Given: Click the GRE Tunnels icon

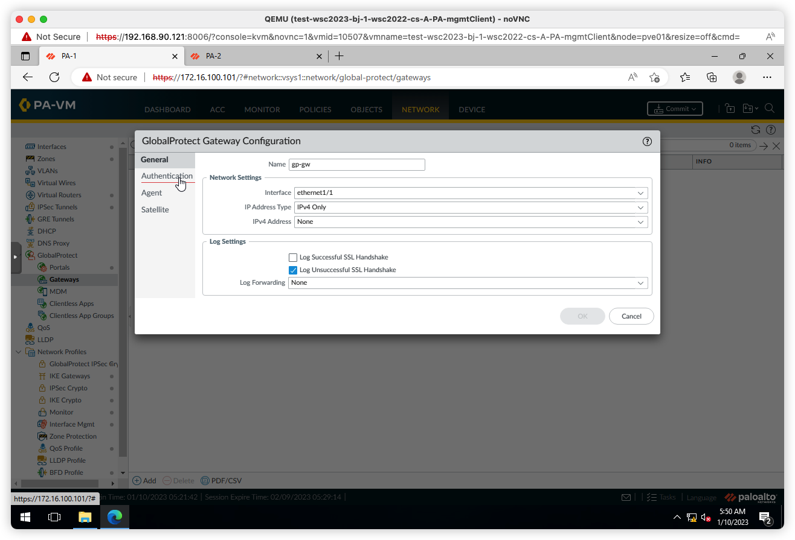Looking at the screenshot, I should 30,219.
